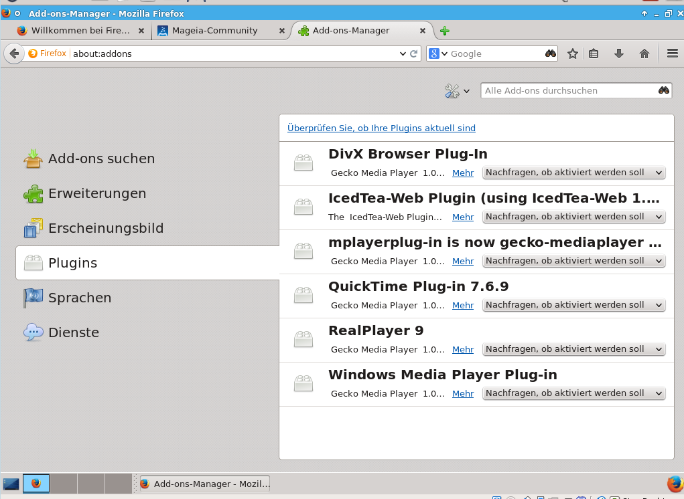Select the Plugins category
The width and height of the screenshot is (684, 499).
[147, 263]
